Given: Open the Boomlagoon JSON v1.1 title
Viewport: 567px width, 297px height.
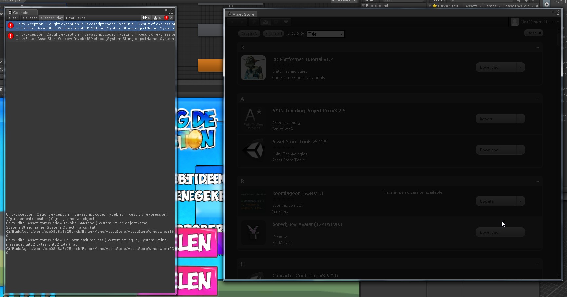Looking at the screenshot, I should click(x=297, y=193).
